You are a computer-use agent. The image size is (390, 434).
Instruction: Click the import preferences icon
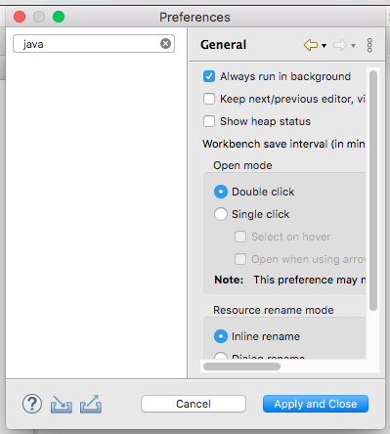62,405
